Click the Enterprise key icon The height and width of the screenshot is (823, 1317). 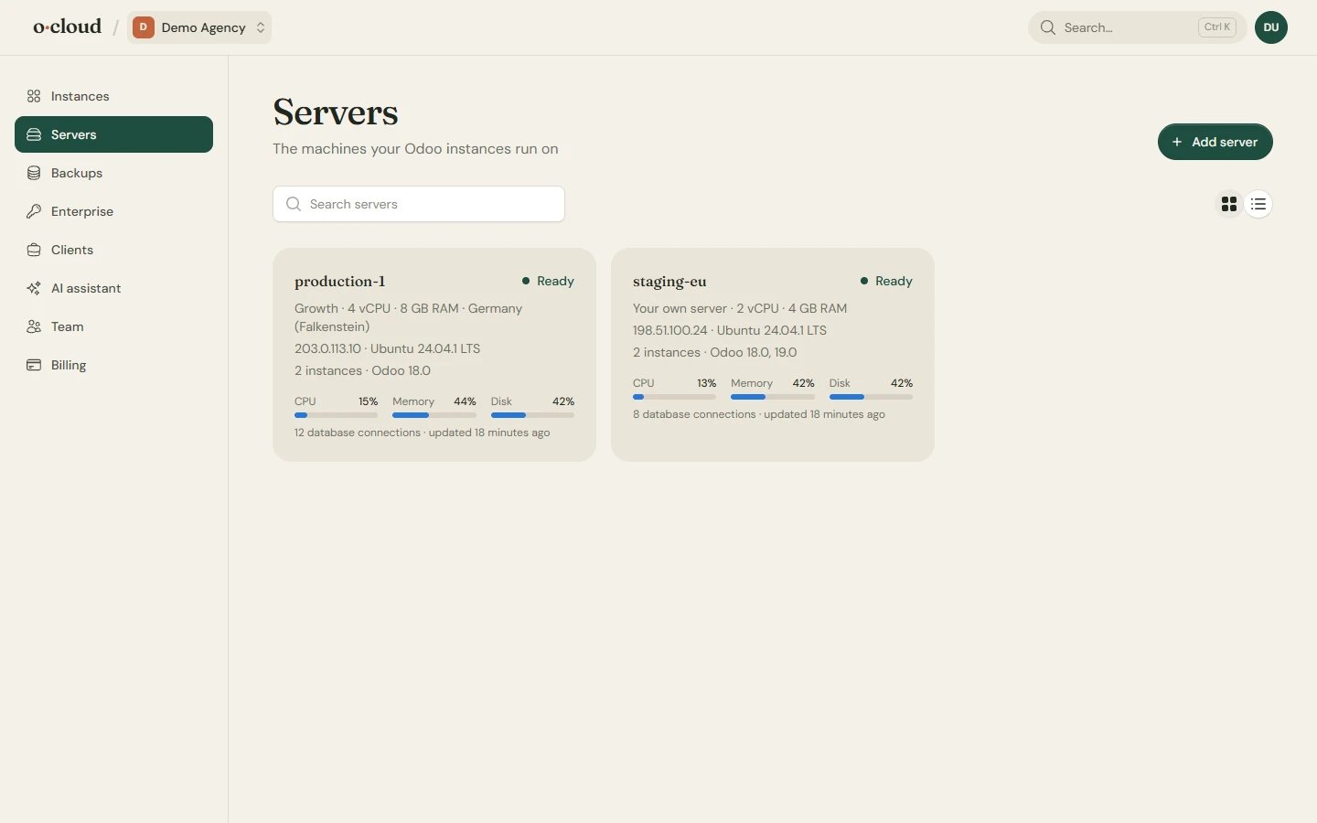point(34,211)
